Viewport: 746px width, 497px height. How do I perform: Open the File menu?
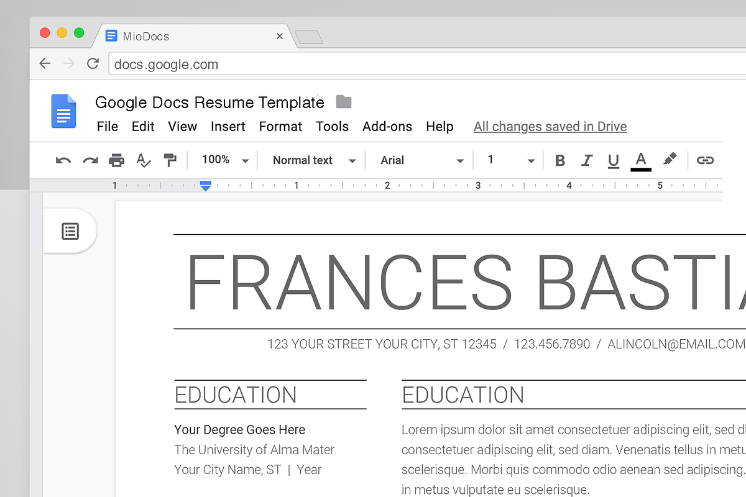108,127
